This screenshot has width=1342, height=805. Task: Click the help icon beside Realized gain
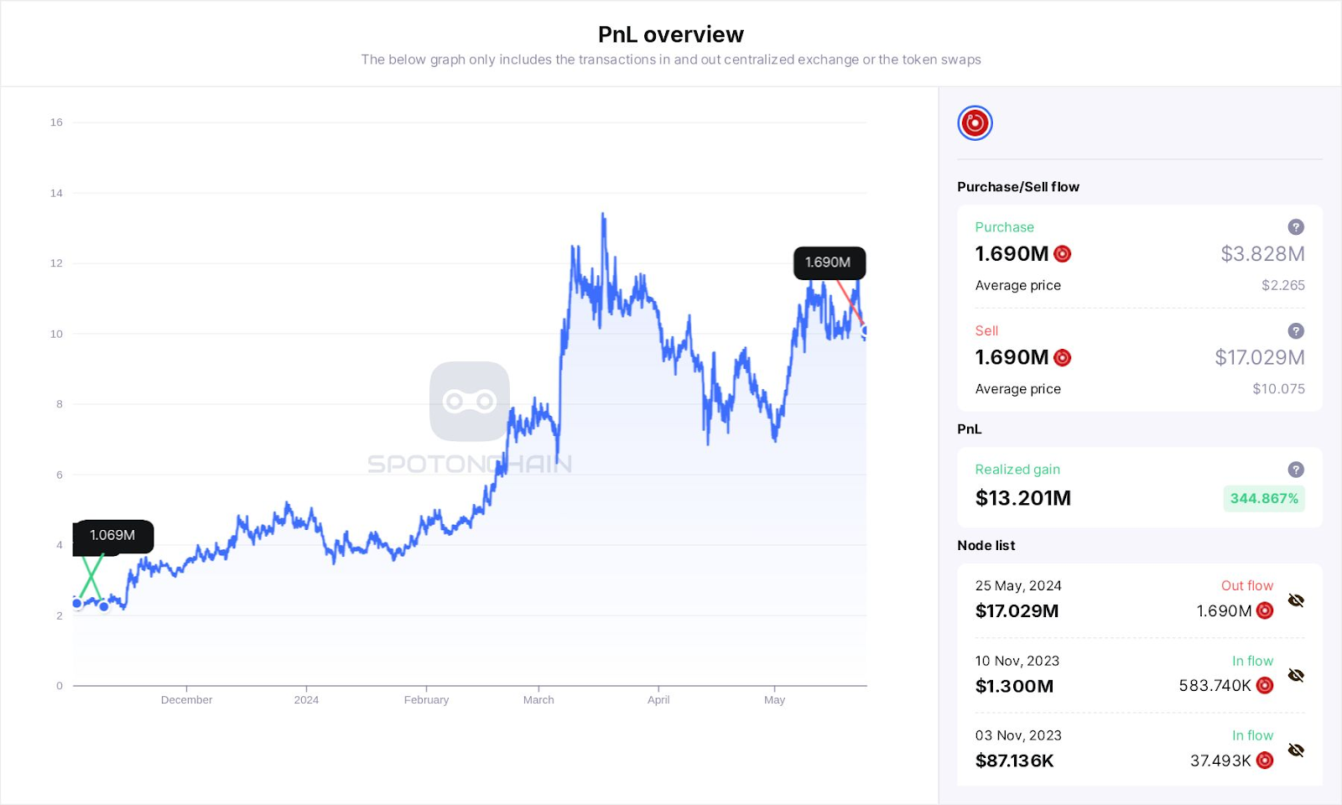(x=1295, y=470)
